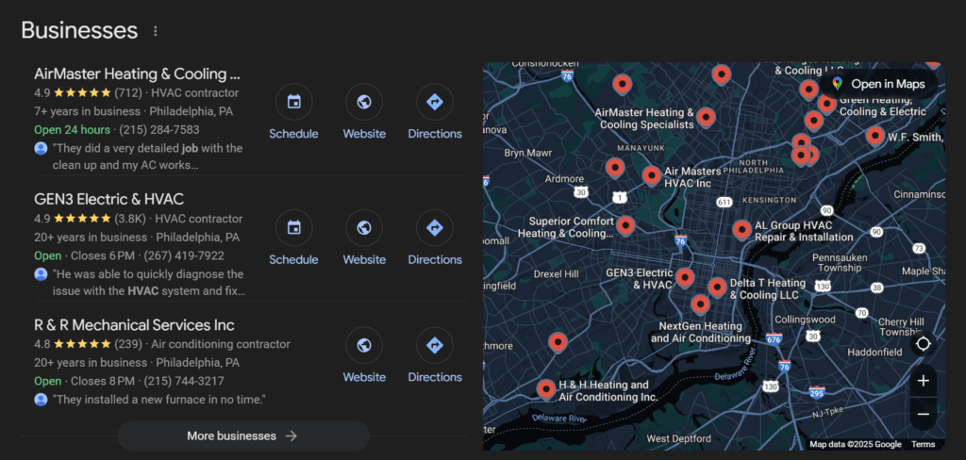This screenshot has height=460, width=966.
Task: Center map on my location
Action: point(923,343)
